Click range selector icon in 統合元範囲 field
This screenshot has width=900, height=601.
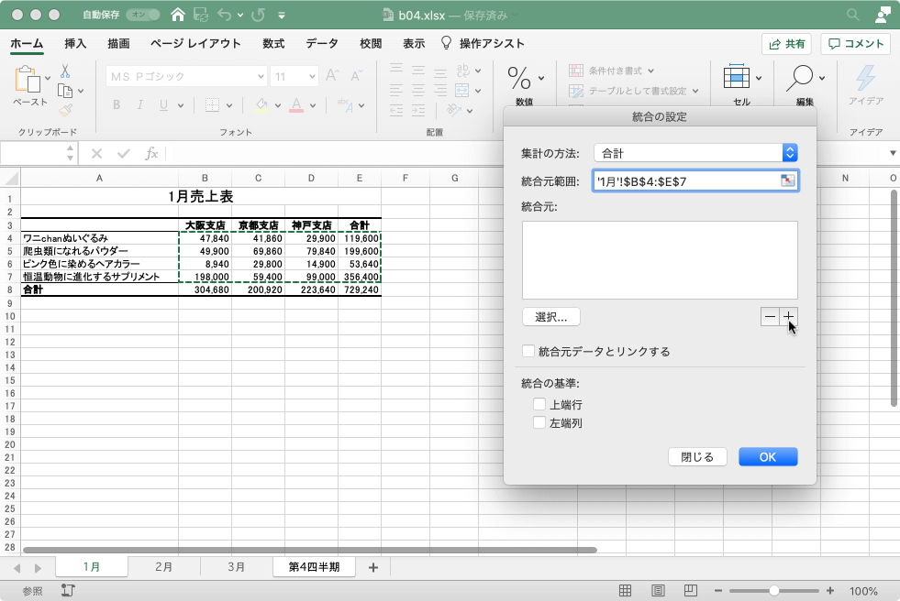(787, 181)
